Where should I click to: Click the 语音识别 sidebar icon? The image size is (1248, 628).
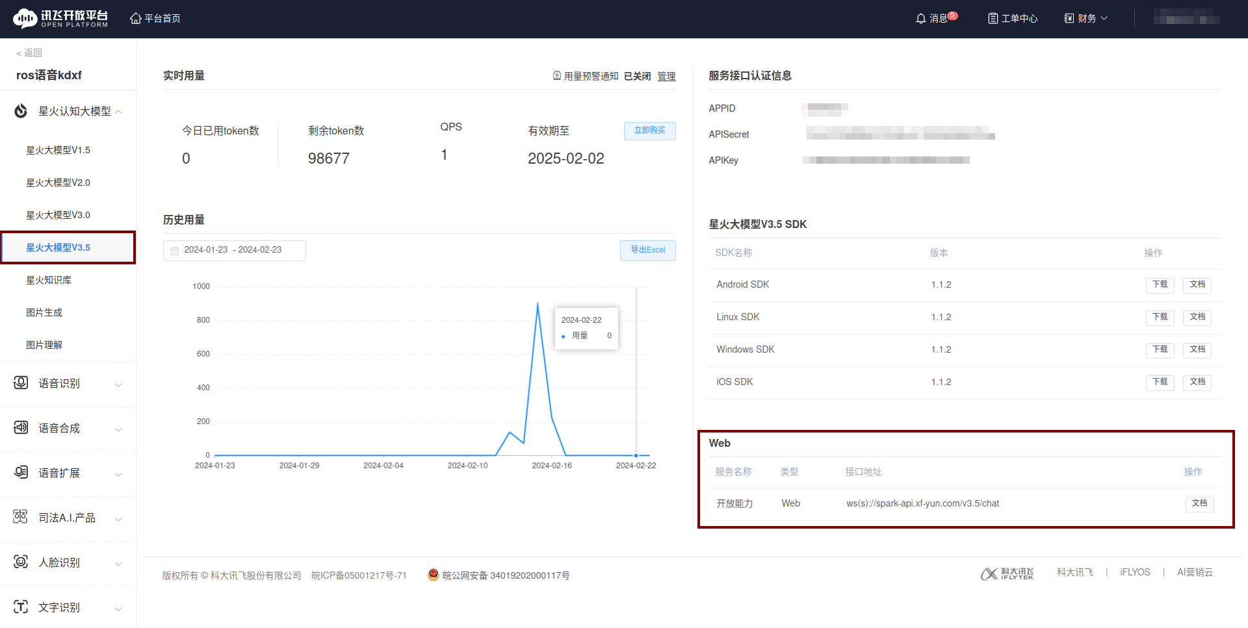pyautogui.click(x=21, y=383)
